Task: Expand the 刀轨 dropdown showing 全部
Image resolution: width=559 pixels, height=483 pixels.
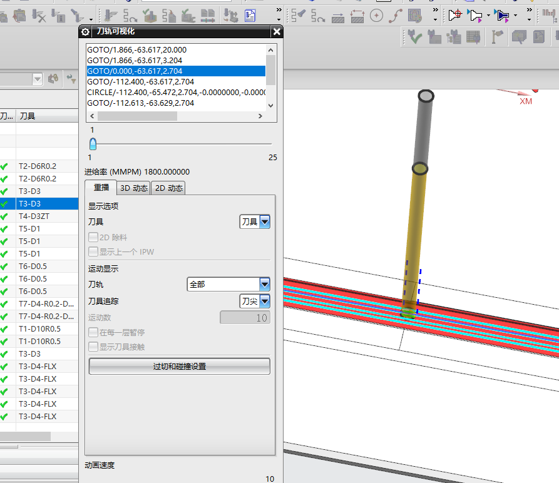Action: [228, 285]
